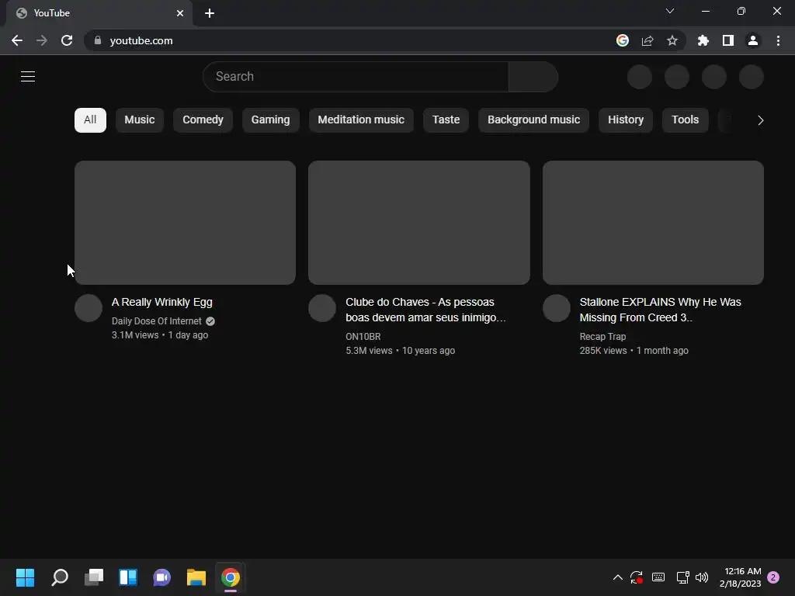Open the YouTube hamburger guide menu
Screen dimensions: 795x596
point(28,77)
